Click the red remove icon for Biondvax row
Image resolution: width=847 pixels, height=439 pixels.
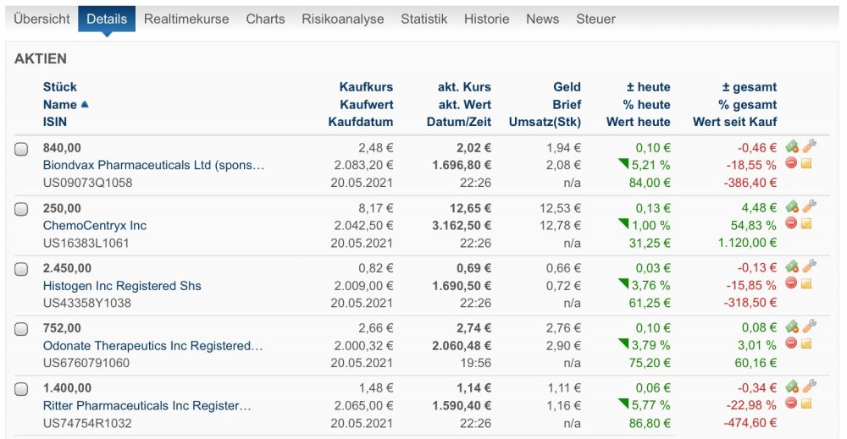tap(791, 163)
